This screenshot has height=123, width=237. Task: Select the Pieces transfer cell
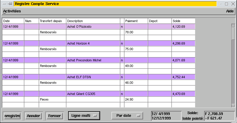[52, 99]
